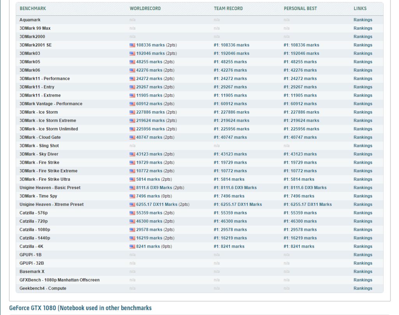Open Rankings for GPUPI - 1B
The height and width of the screenshot is (315, 399).
click(363, 255)
